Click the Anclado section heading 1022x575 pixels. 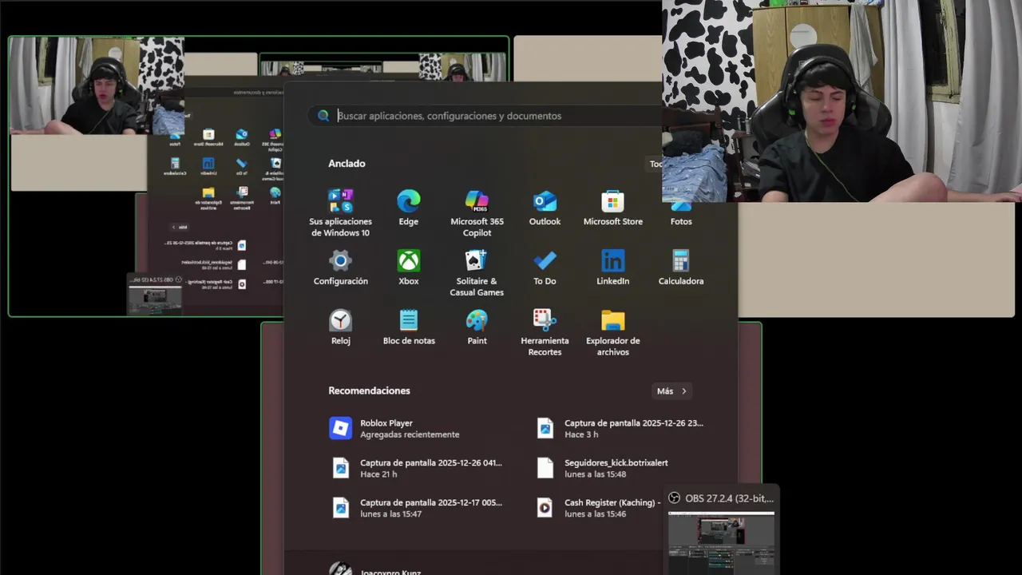[x=347, y=164]
